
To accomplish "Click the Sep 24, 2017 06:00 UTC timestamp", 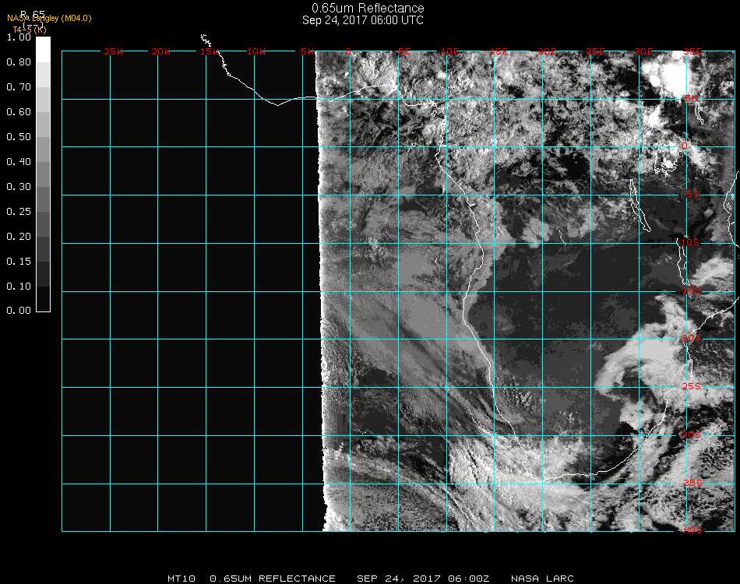I will point(363,20).
